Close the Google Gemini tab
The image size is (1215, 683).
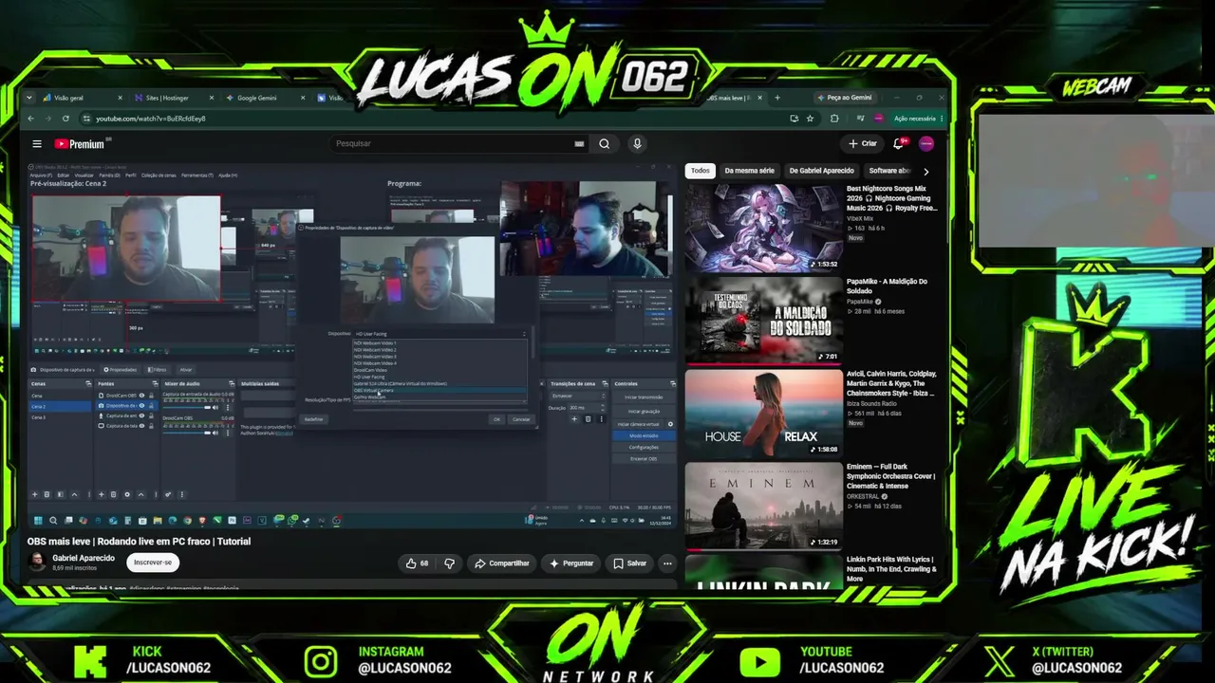(303, 98)
